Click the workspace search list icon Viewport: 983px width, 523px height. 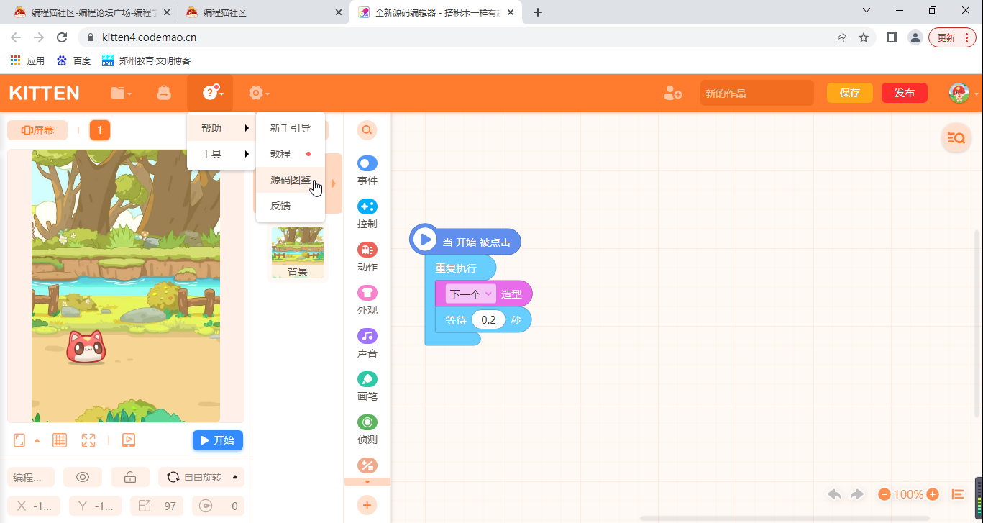(x=956, y=138)
